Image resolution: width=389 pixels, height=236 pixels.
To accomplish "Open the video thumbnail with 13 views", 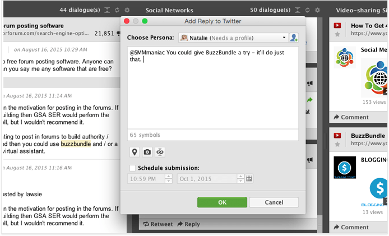I will 375,192.
